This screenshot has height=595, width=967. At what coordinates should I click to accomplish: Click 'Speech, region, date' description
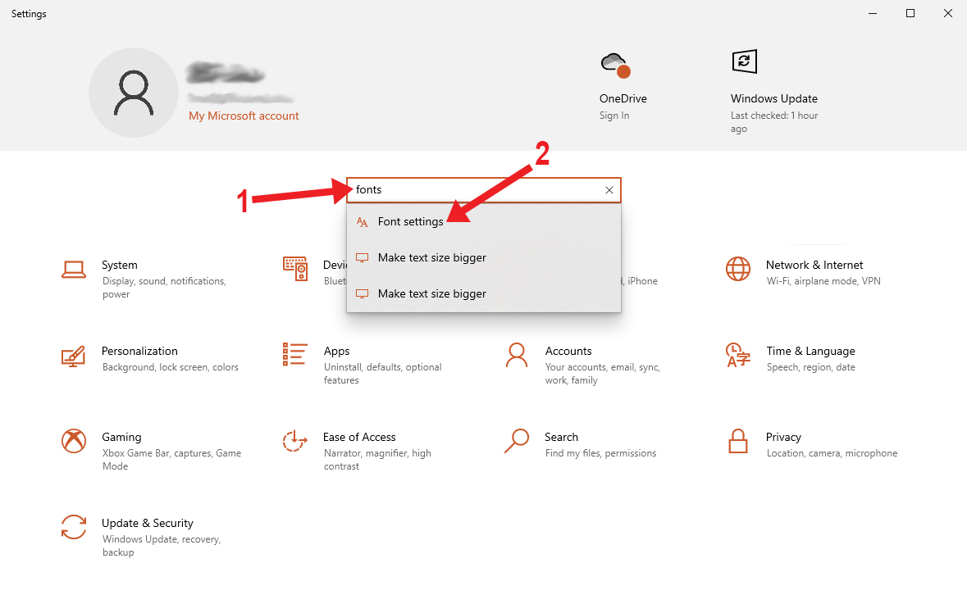pyautogui.click(x=811, y=367)
